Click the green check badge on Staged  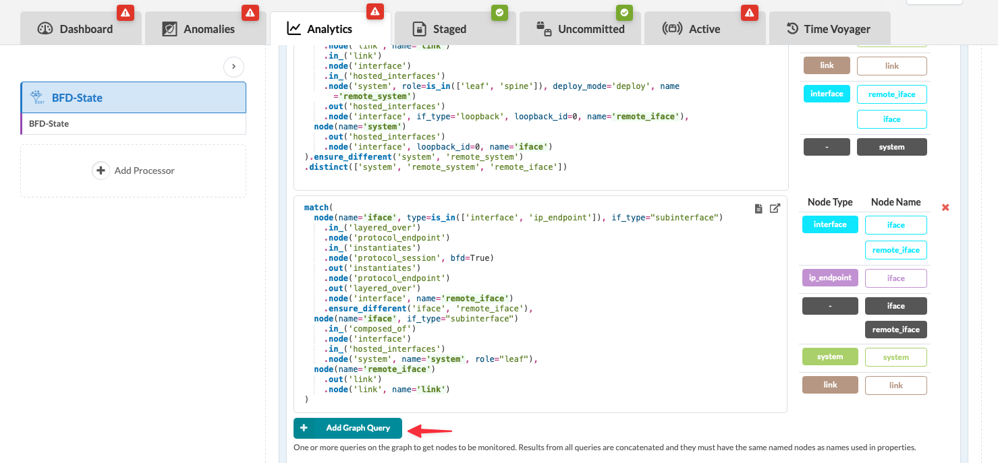coord(499,12)
